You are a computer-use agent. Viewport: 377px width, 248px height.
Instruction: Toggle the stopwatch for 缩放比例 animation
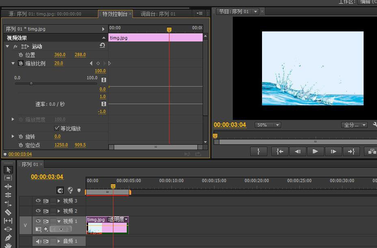21,63
